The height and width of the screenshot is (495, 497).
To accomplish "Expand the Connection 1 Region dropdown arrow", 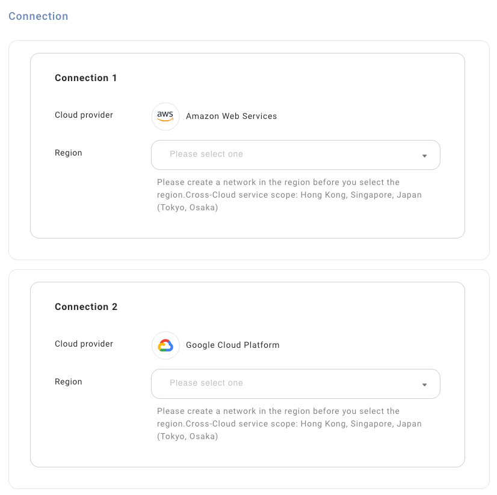I will pos(424,156).
